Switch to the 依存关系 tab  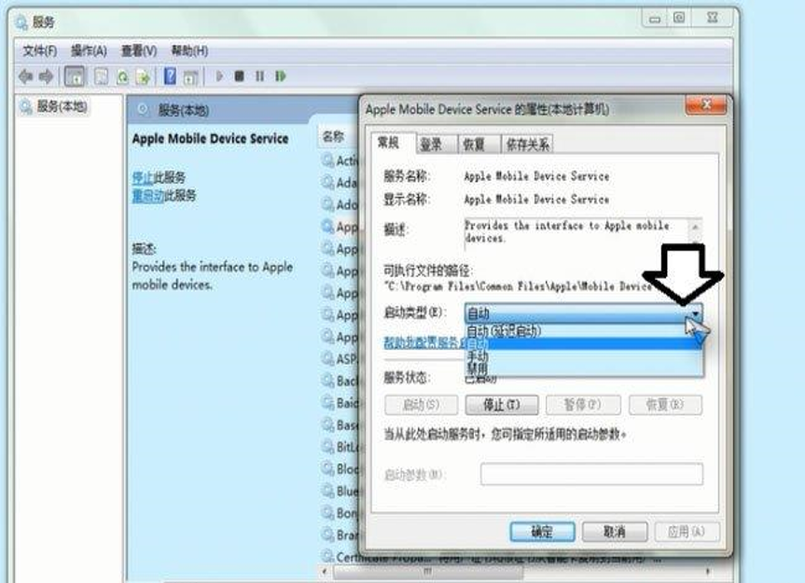click(x=528, y=145)
